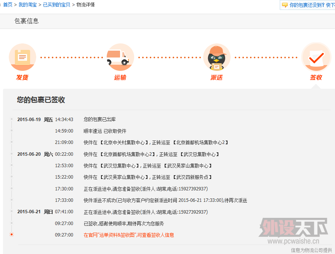This screenshot has width=335, height=254.
Task: Click the timeline dot for 2015-06-19 出库
Action: (11, 119)
